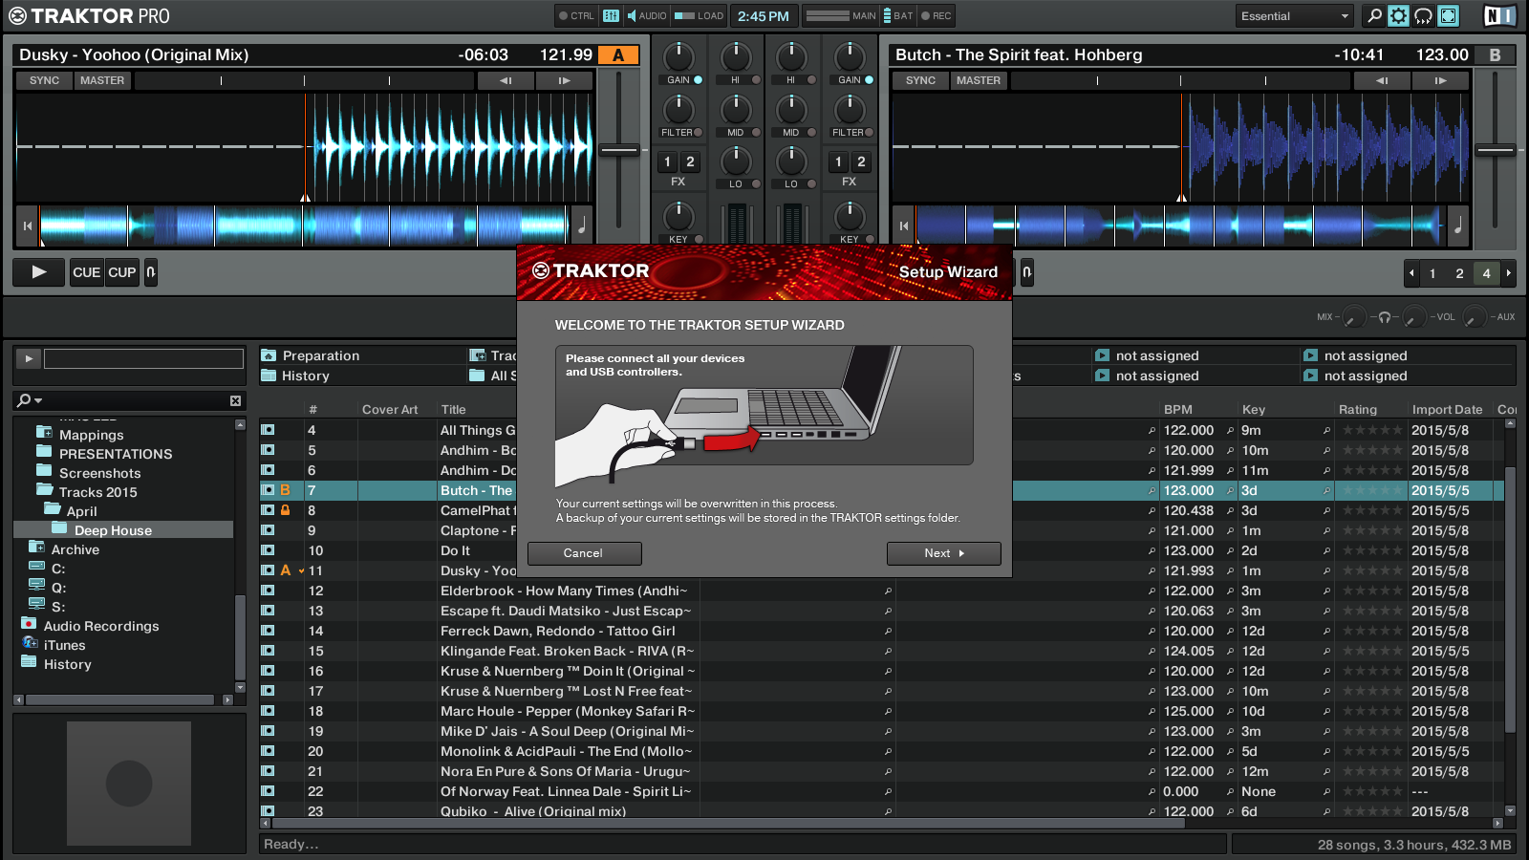Select the C: drive in the tree
Image resolution: width=1529 pixels, height=860 pixels.
coord(57,569)
